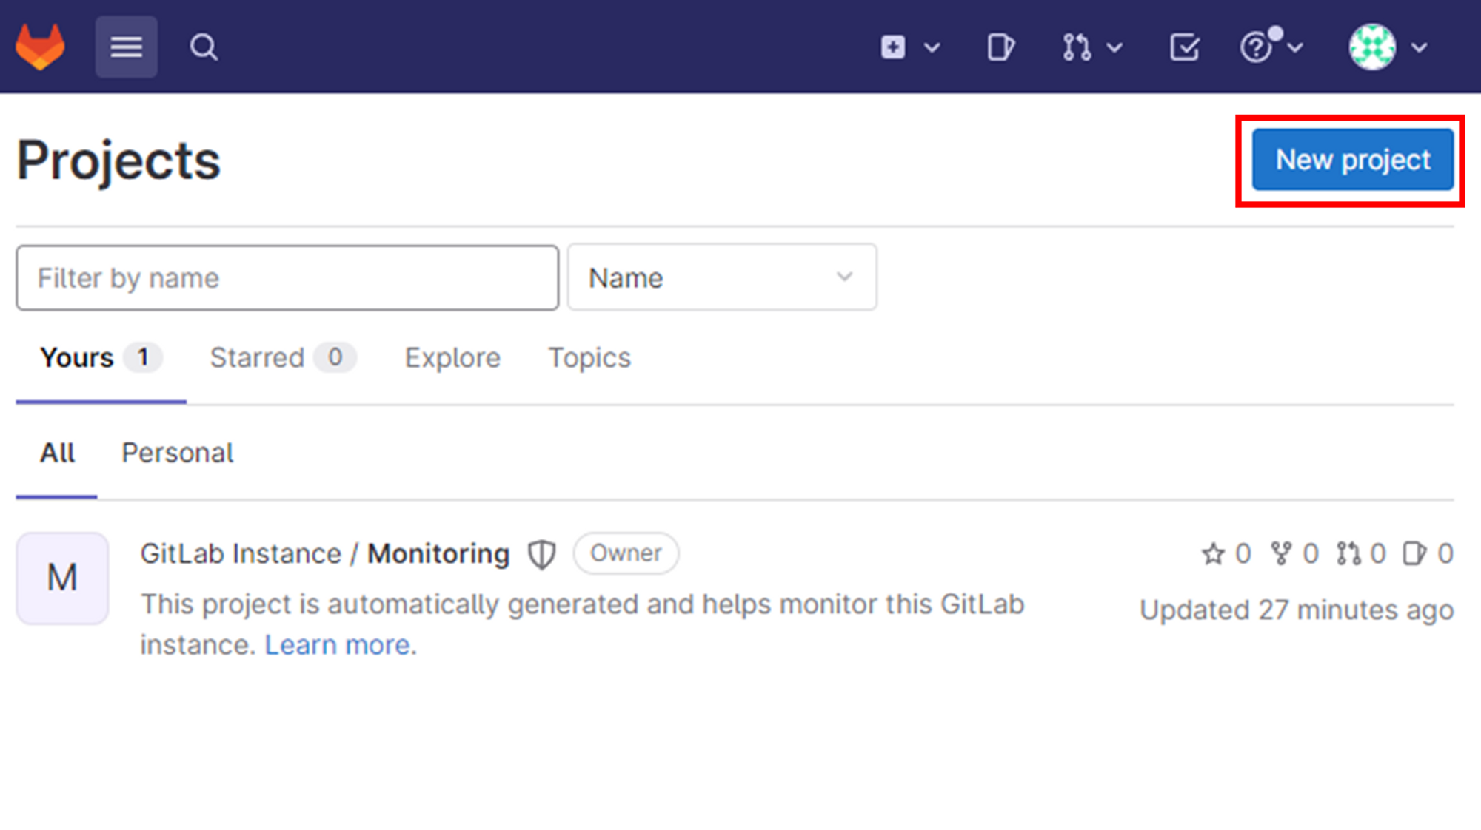Click the fork count icon on Monitoring

[x=1280, y=553]
